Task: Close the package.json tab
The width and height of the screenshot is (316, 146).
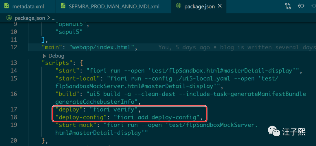Action: click(220, 6)
